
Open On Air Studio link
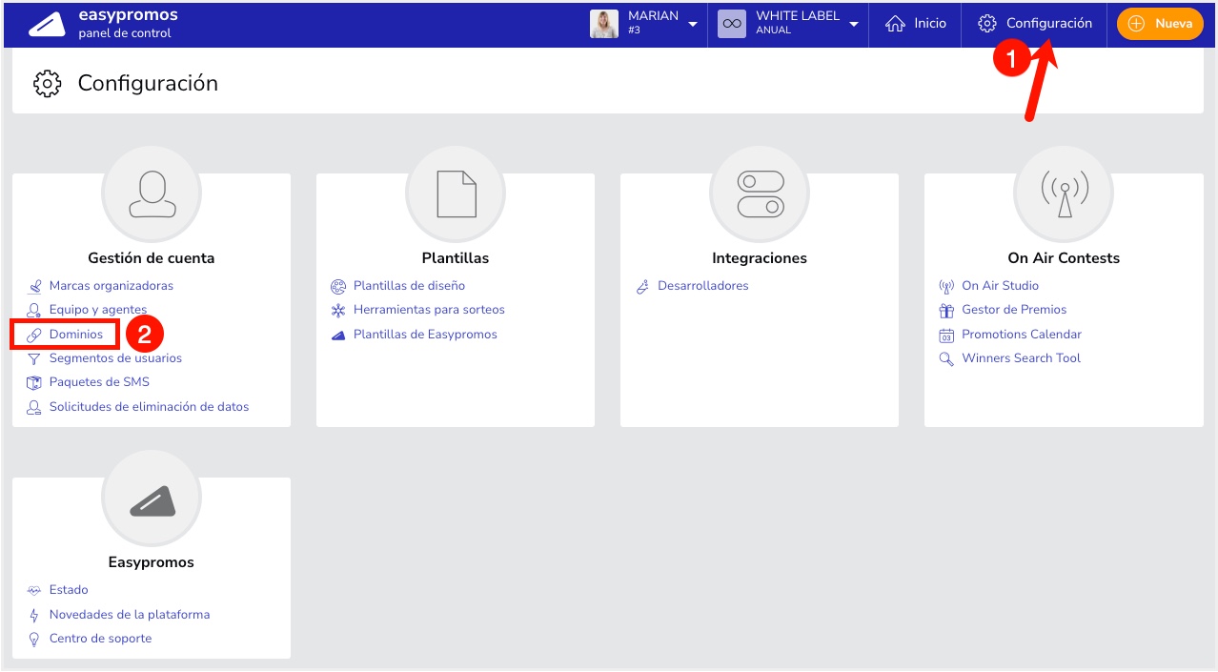point(1000,285)
